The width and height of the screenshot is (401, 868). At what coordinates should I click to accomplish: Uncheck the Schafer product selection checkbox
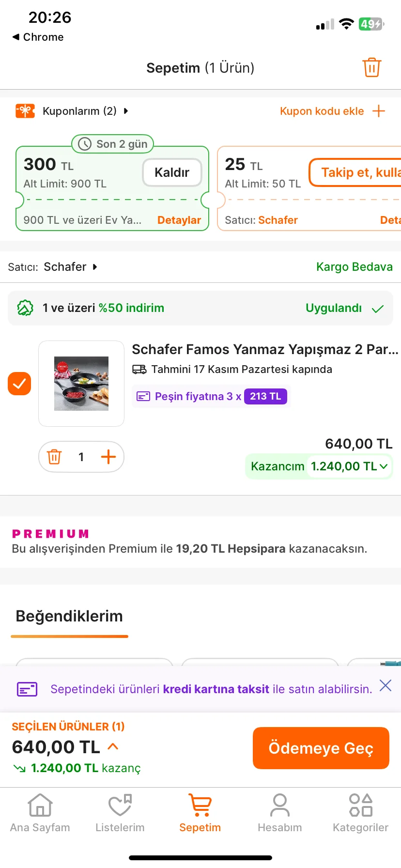coord(19,384)
